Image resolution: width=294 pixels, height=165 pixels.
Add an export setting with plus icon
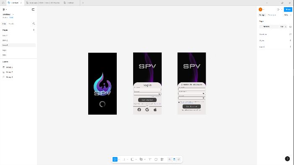coord(290,47)
